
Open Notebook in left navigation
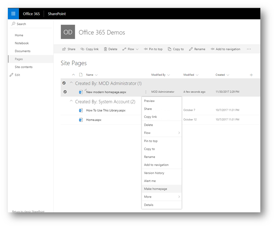point(22,43)
